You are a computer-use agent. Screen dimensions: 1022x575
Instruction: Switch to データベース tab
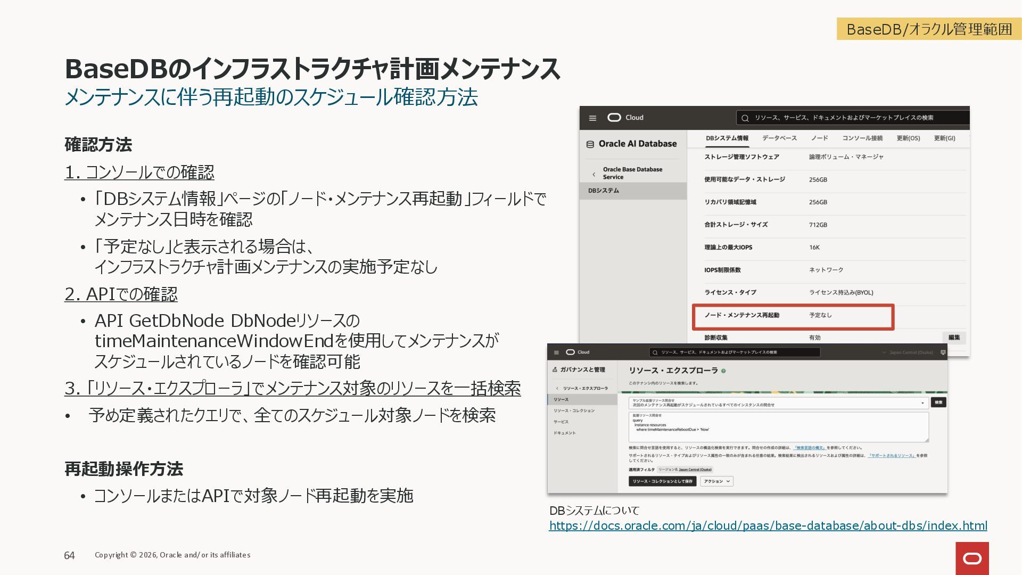click(779, 138)
